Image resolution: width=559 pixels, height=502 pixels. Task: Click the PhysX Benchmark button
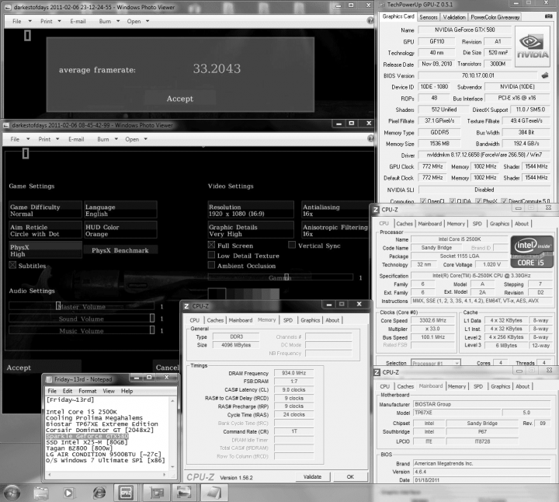(120, 250)
